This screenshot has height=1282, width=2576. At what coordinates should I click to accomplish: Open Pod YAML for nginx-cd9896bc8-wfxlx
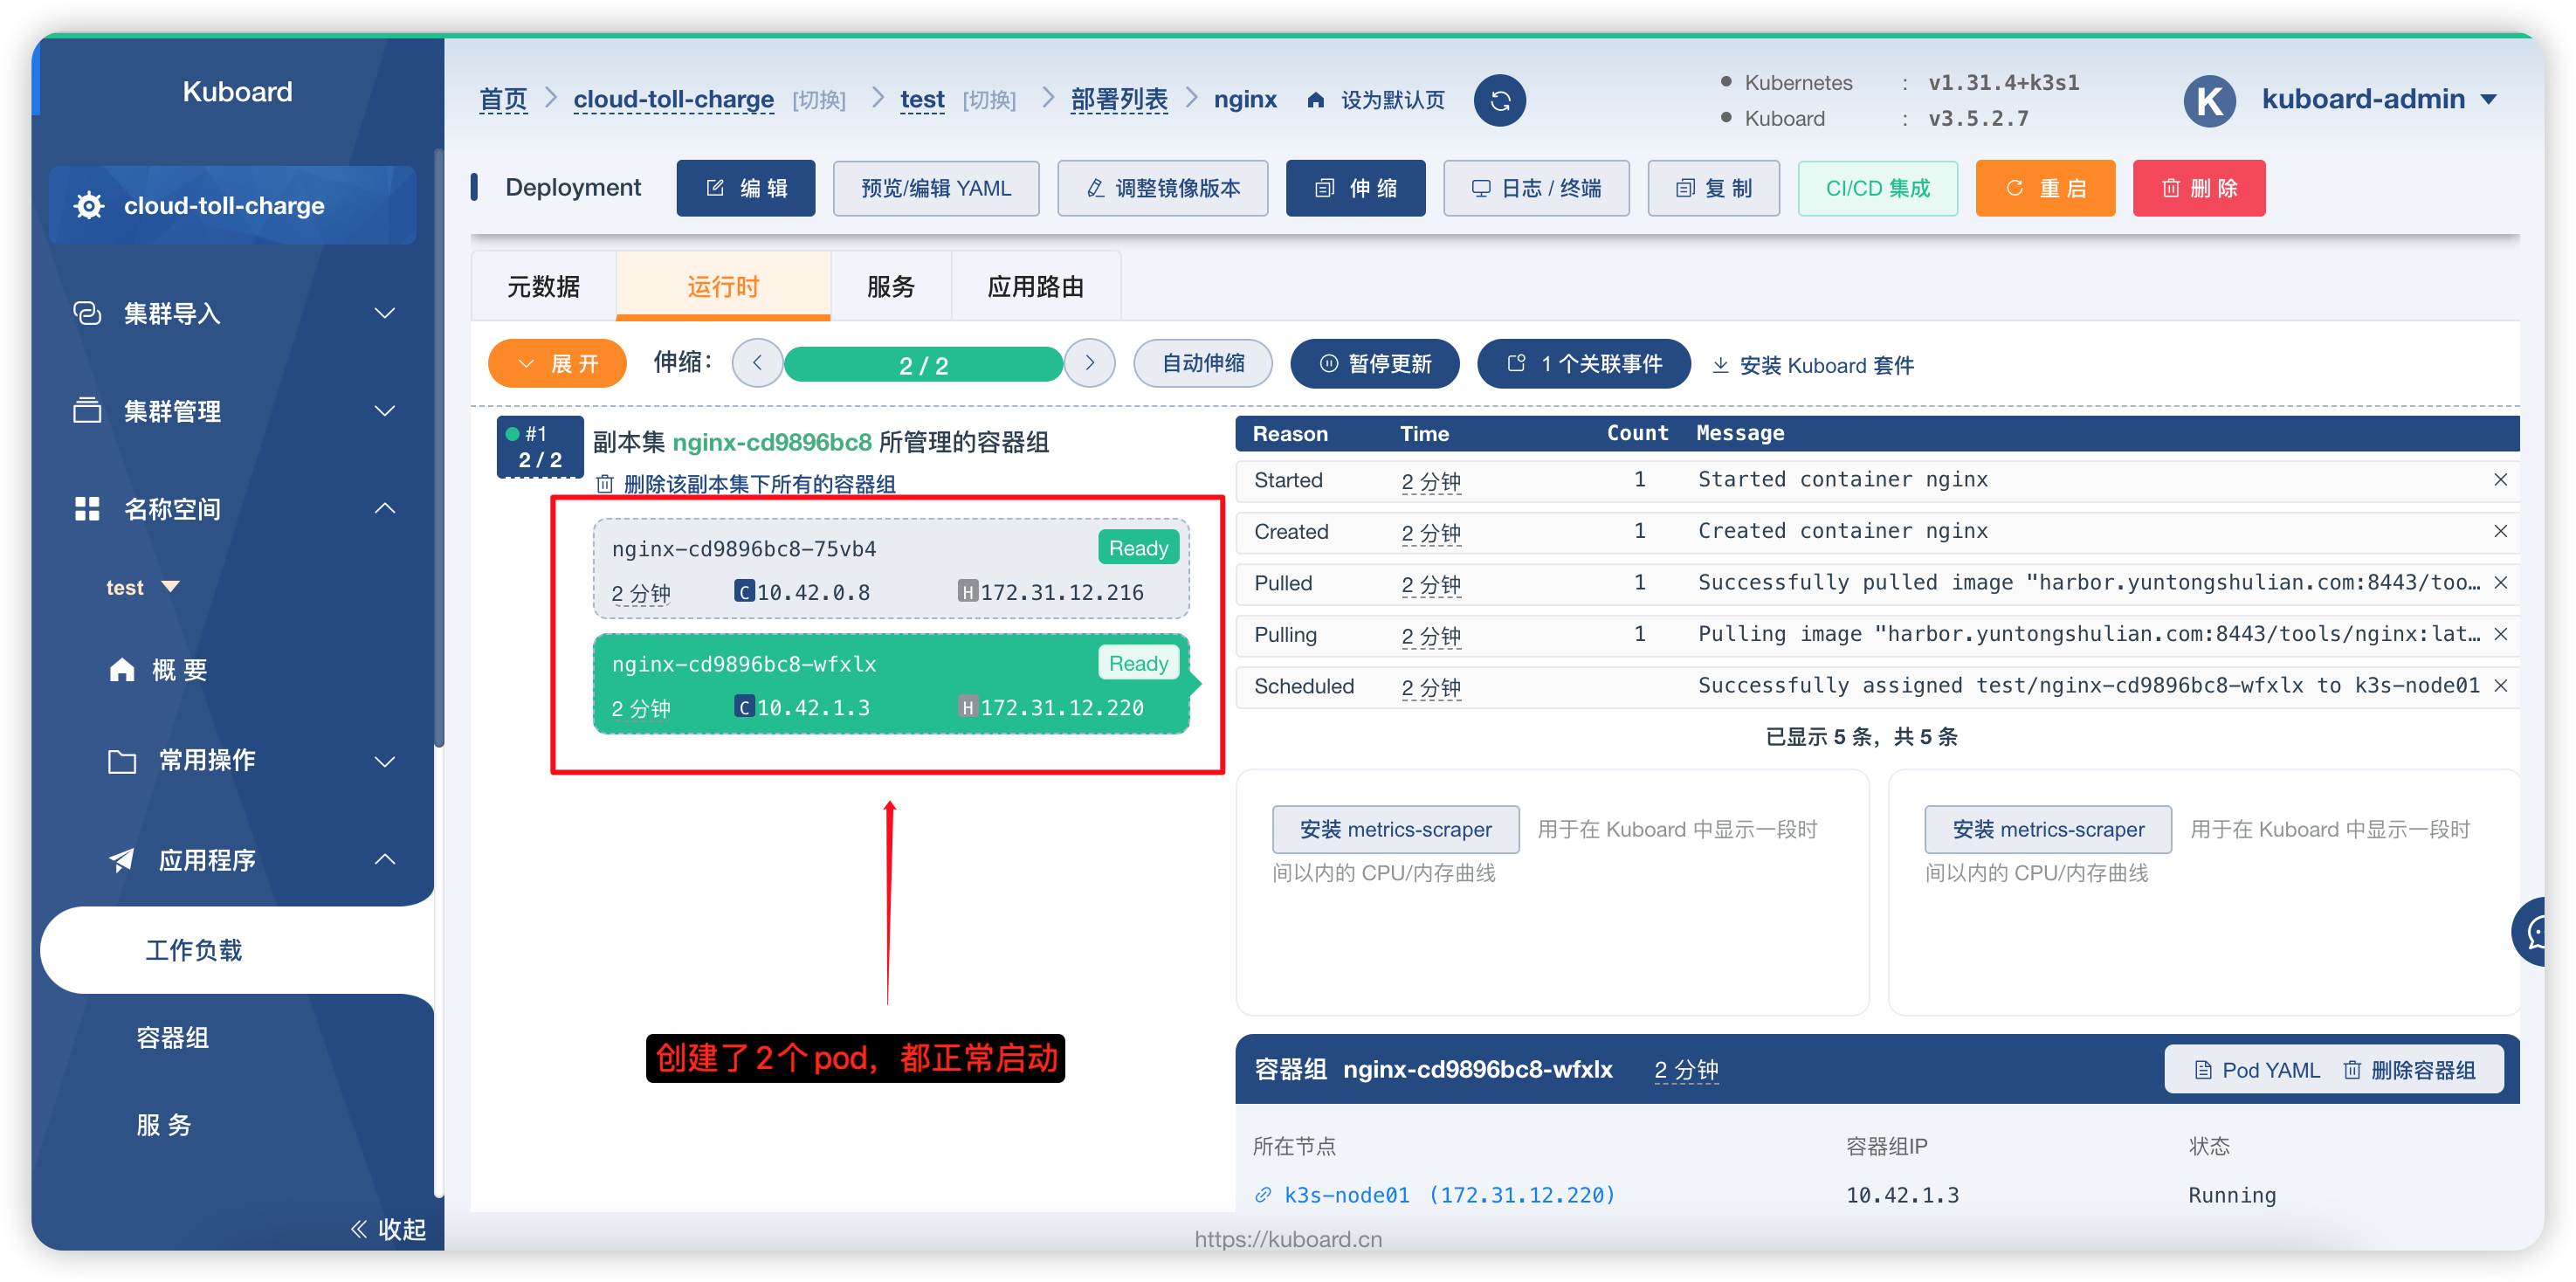click(2257, 1070)
